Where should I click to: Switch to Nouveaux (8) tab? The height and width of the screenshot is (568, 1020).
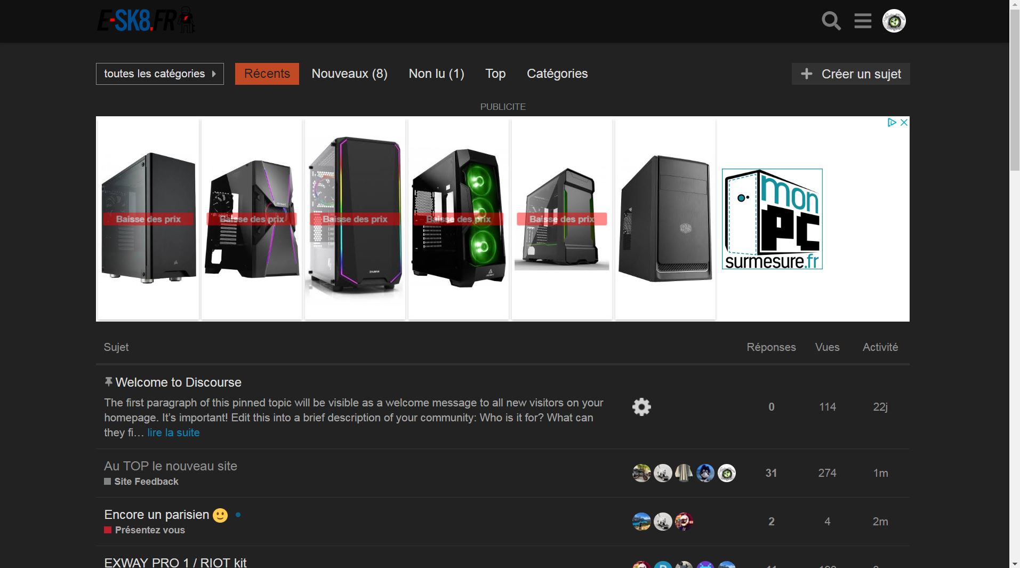(349, 74)
